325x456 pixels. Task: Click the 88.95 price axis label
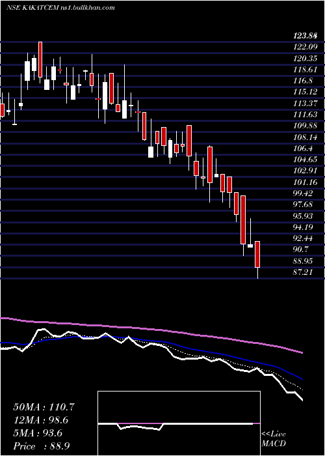(x=304, y=261)
